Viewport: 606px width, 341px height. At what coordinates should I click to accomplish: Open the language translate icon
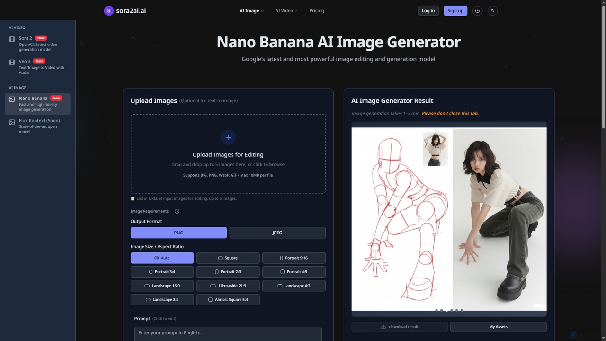pyautogui.click(x=492, y=10)
